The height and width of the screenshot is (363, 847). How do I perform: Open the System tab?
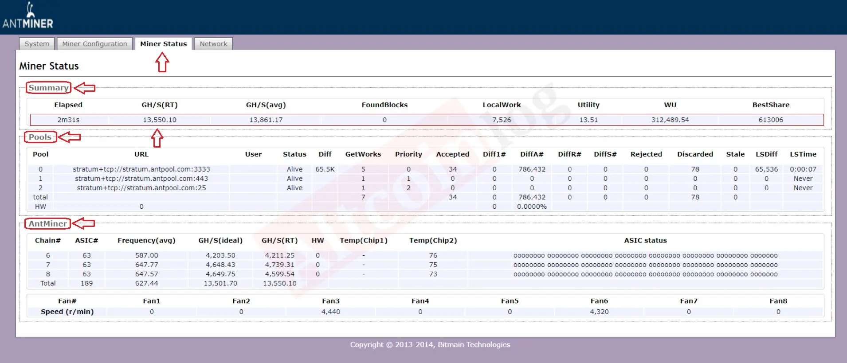click(37, 44)
